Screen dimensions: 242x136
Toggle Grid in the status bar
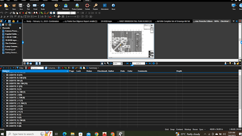(167, 129)
